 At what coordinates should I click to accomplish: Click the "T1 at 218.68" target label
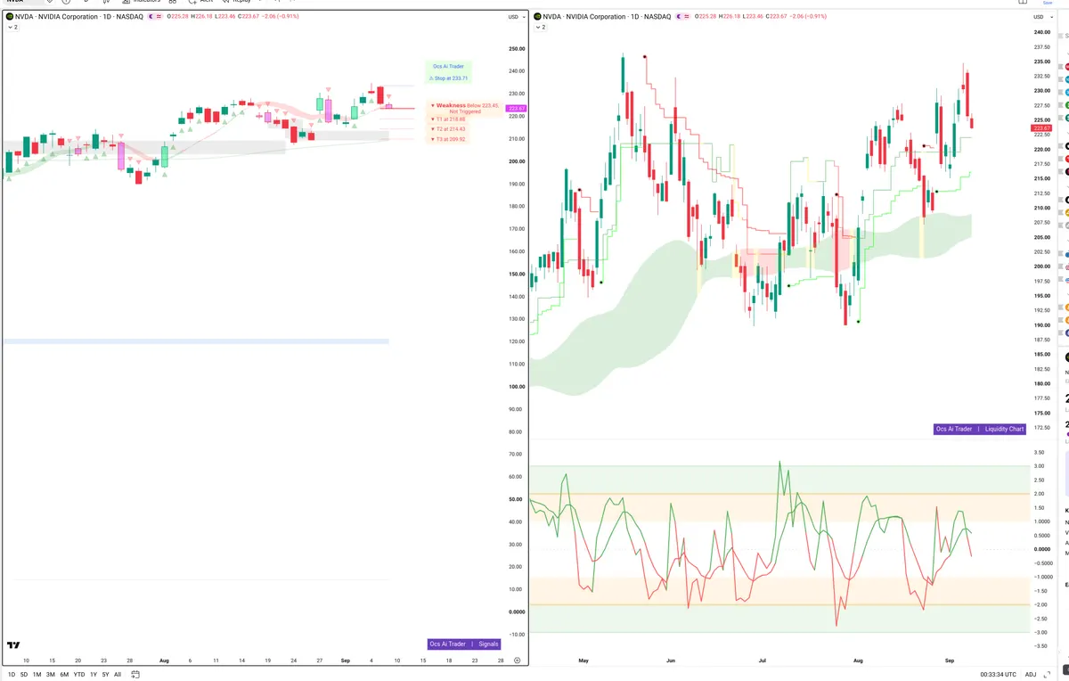448,119
